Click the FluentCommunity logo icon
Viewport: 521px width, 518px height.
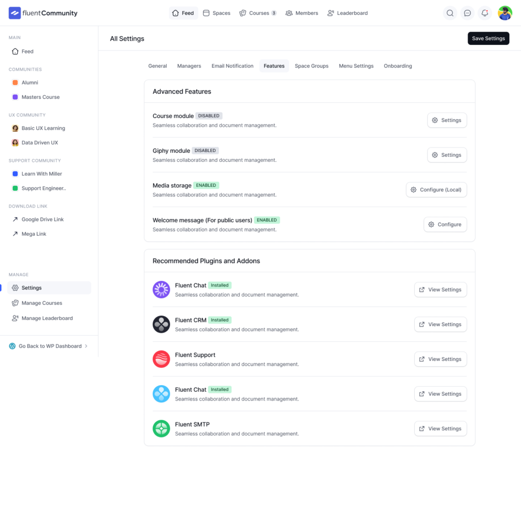tap(15, 13)
